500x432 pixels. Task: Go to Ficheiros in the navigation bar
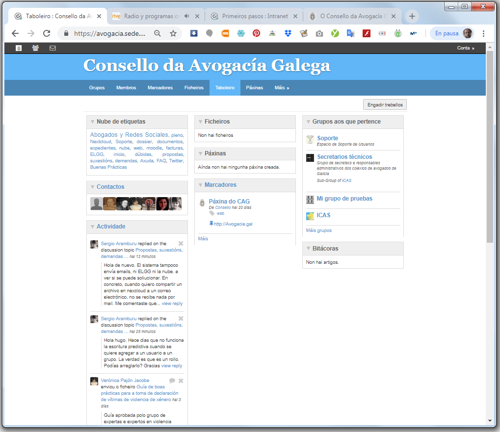point(194,88)
